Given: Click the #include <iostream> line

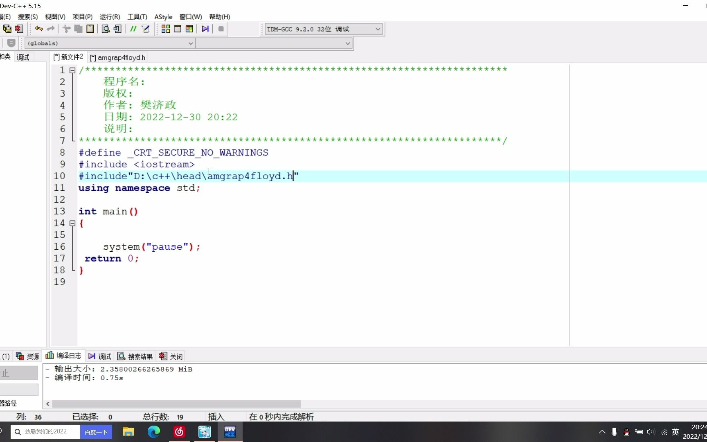Looking at the screenshot, I should point(137,165).
